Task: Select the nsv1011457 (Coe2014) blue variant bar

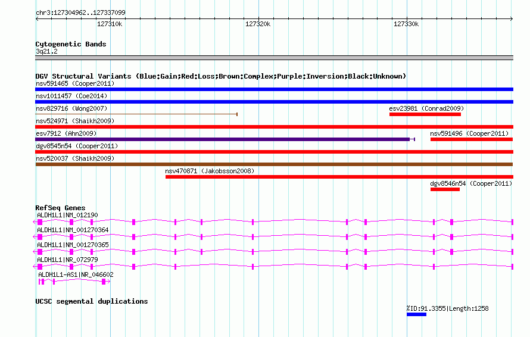Action: [x=274, y=102]
